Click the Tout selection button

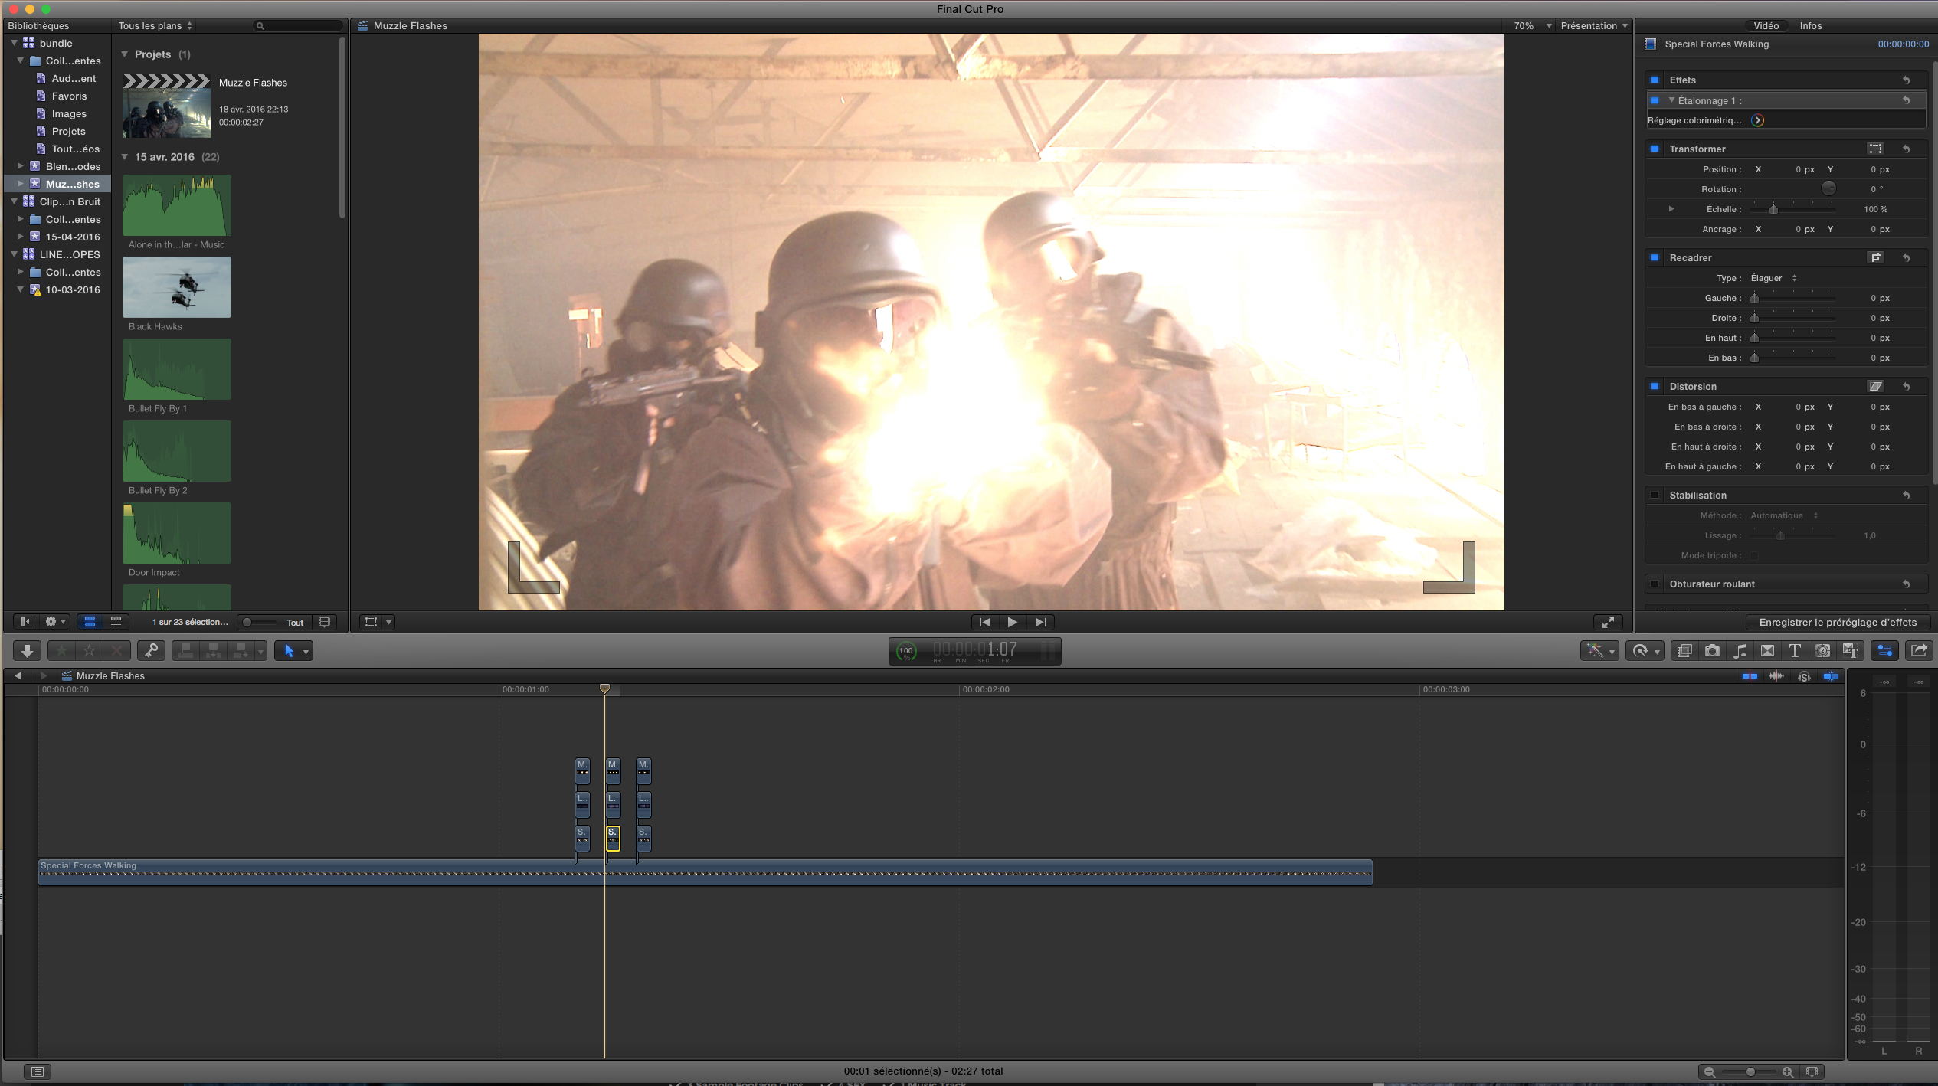[294, 622]
